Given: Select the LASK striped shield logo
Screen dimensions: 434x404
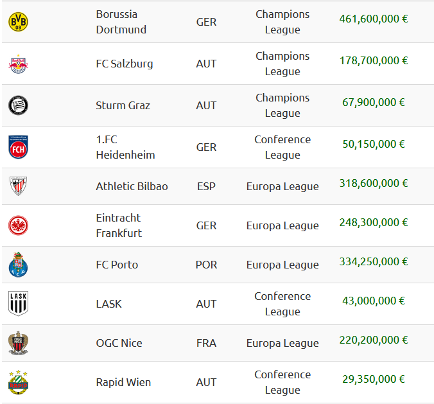Looking at the screenshot, I should pyautogui.click(x=18, y=304).
